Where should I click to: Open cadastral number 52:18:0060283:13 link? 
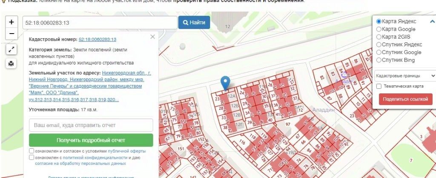tap(98, 40)
